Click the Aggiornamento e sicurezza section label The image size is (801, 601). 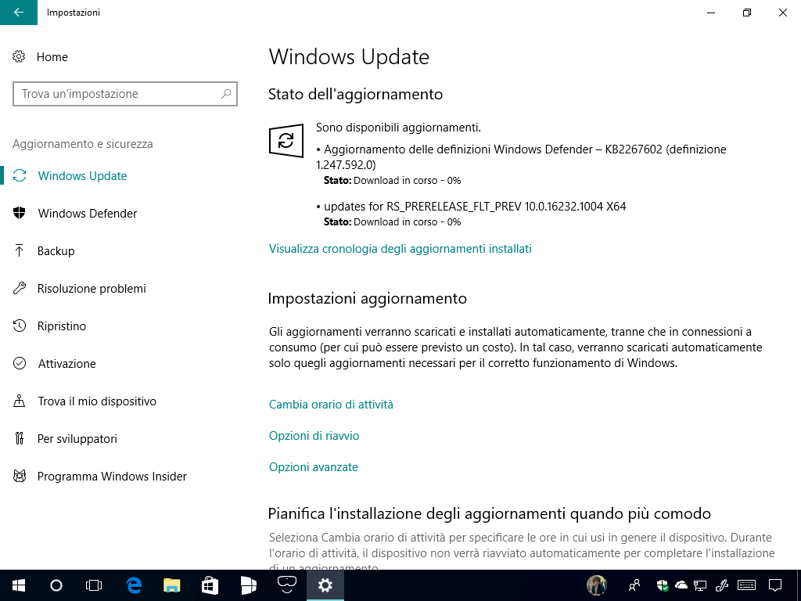(83, 144)
